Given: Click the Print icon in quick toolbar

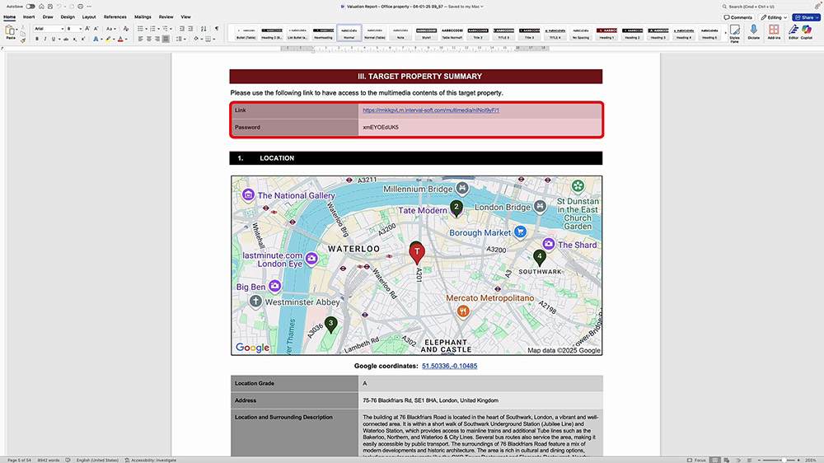Looking at the screenshot, I should pos(81,7).
